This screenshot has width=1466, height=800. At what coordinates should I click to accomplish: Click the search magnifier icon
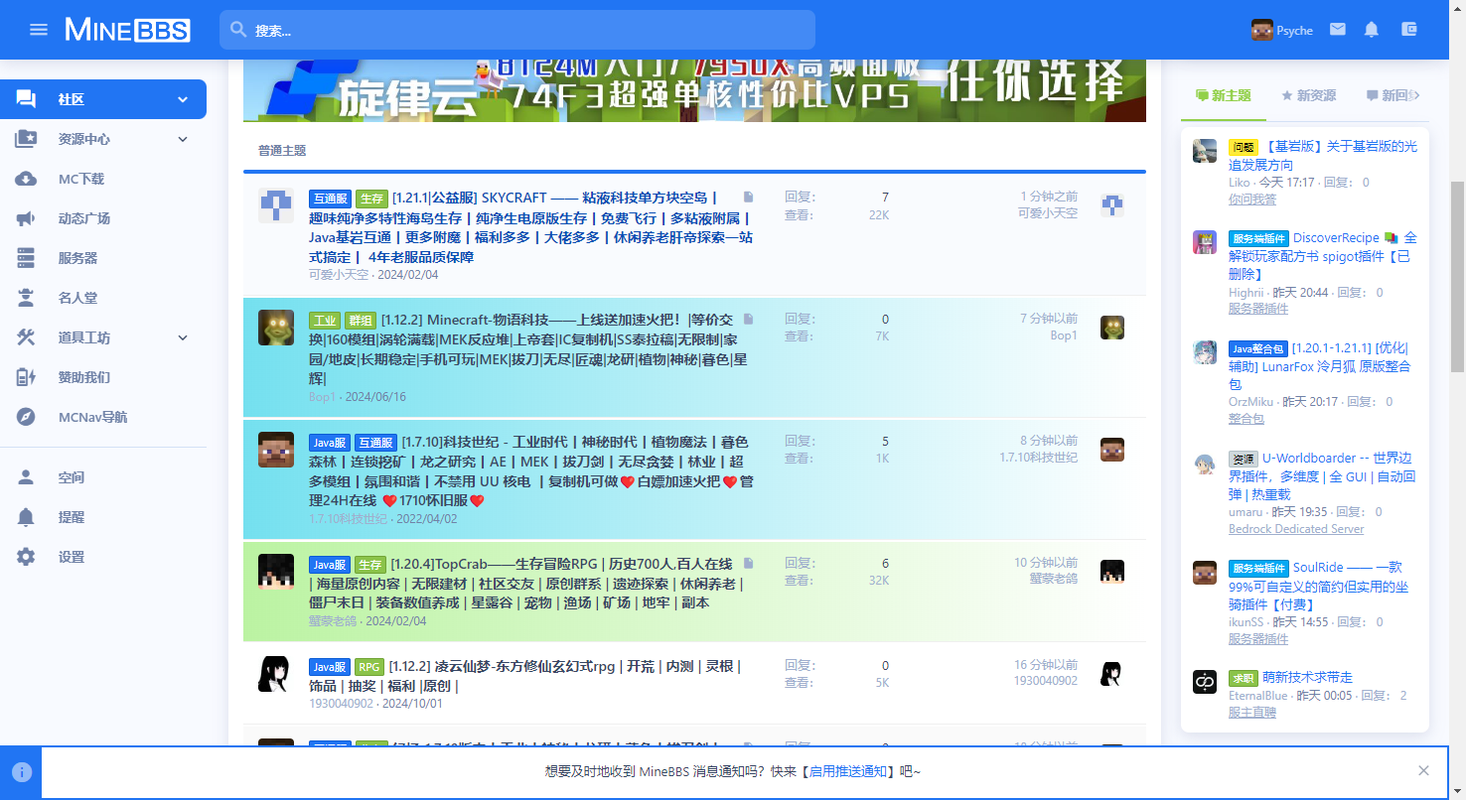[x=238, y=30]
